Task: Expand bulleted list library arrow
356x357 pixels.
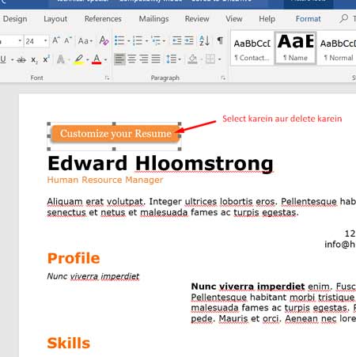Action: coord(128,41)
